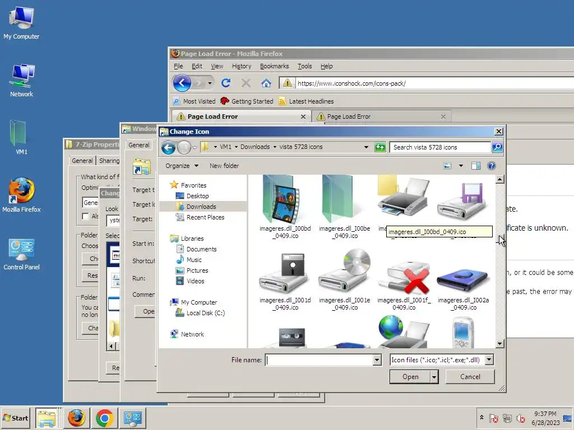Click the file list scrollbar down arrow

[x=499, y=344]
